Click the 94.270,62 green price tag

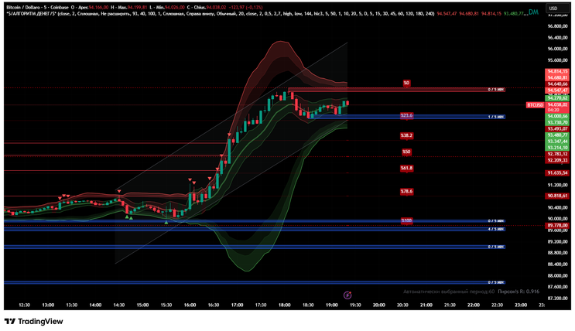coord(557,98)
